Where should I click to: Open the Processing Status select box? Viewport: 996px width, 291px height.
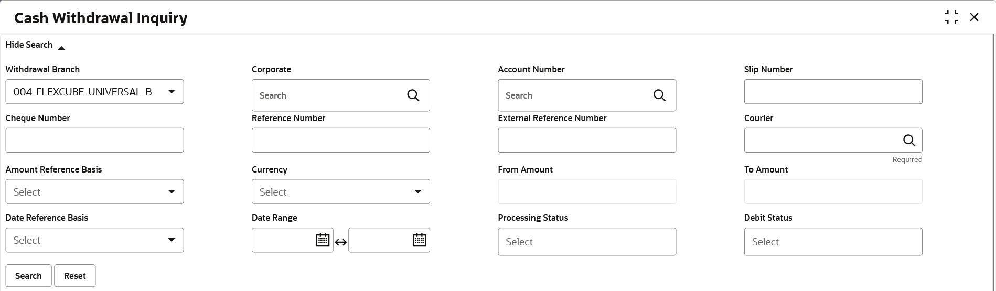[x=586, y=242]
